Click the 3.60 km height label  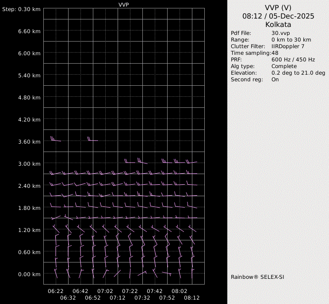click(29, 142)
